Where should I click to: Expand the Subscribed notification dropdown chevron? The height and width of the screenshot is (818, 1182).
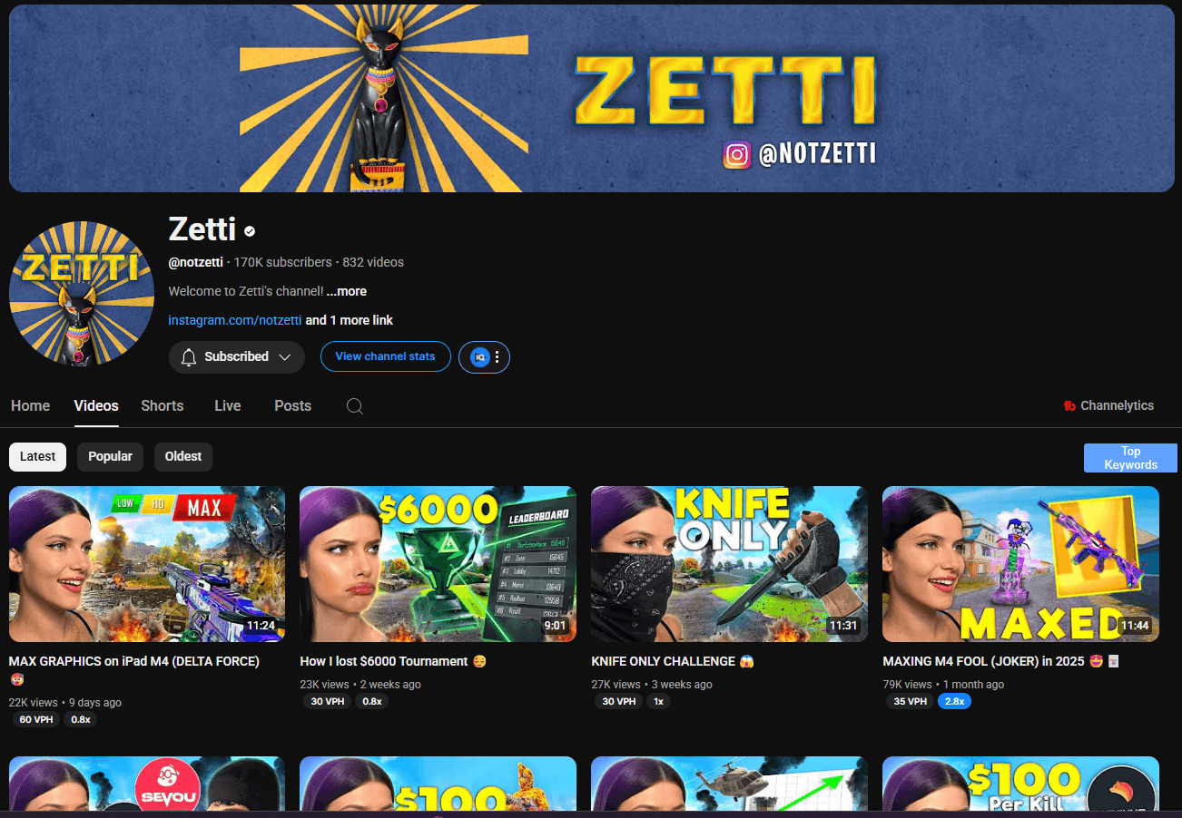click(x=285, y=357)
